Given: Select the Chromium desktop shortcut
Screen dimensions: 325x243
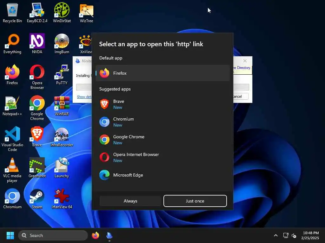Looking at the screenshot, I should (12, 199).
